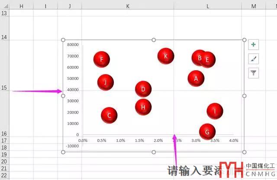The width and height of the screenshot is (277, 180).
Task: Select row 21 header
Action: [x=4, y=168]
